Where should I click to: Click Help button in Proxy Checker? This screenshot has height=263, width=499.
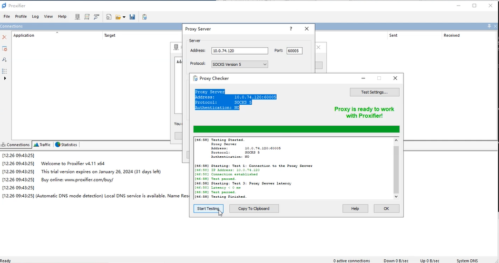355,209
